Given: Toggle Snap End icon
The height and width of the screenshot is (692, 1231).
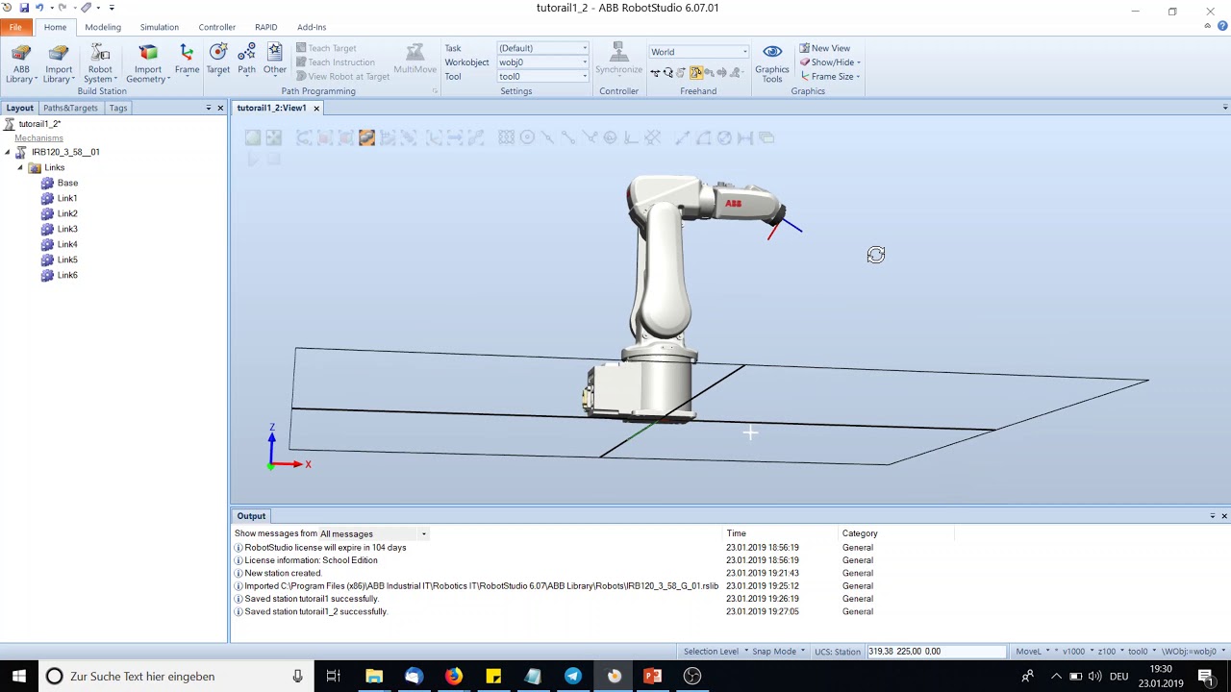Looking at the screenshot, I should [567, 137].
